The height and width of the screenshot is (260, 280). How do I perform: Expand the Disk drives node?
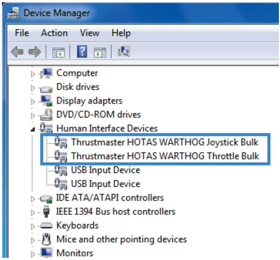click(33, 88)
